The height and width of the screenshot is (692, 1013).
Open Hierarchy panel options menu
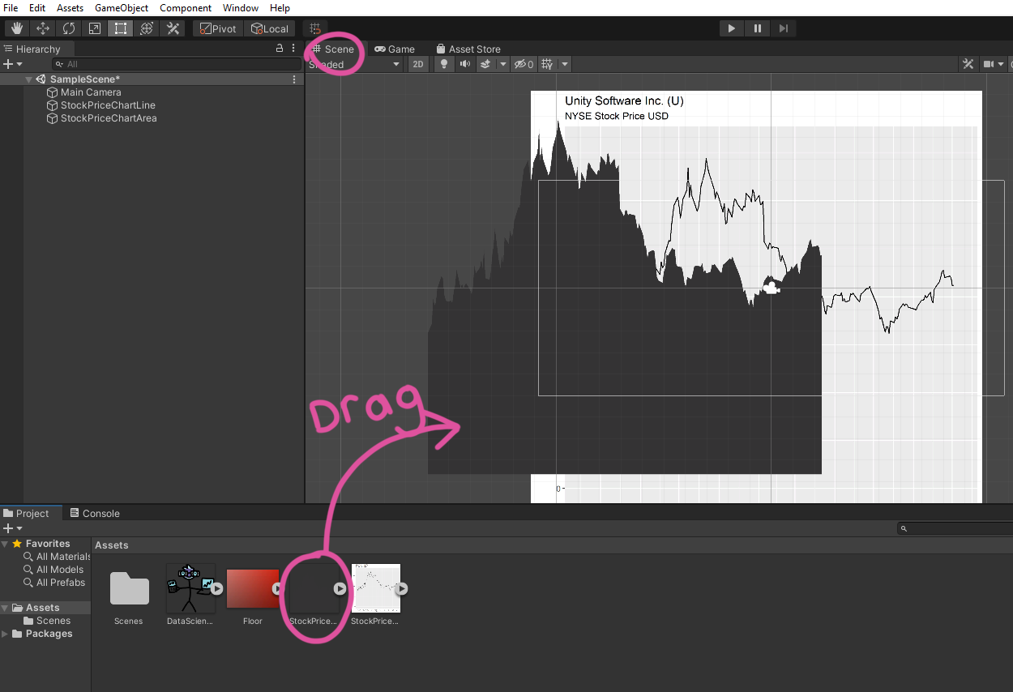coord(293,49)
